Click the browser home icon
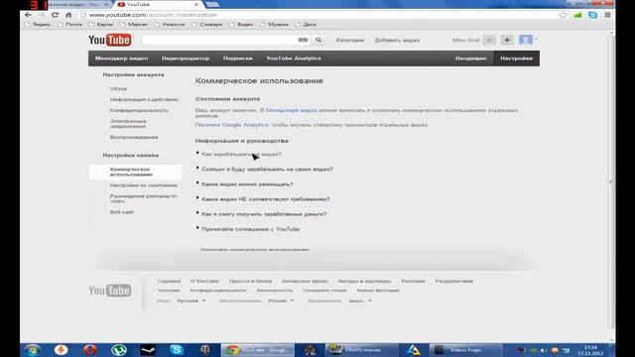 pyautogui.click(x=68, y=15)
